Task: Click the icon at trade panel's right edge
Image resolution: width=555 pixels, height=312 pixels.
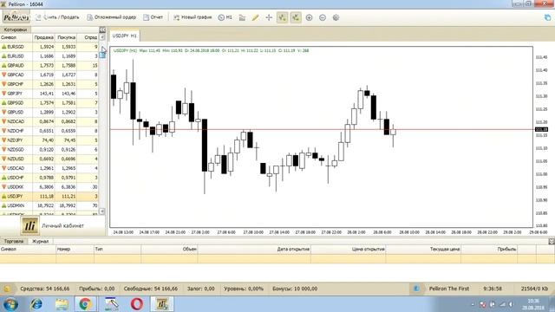Action: pyautogui.click(x=552, y=241)
